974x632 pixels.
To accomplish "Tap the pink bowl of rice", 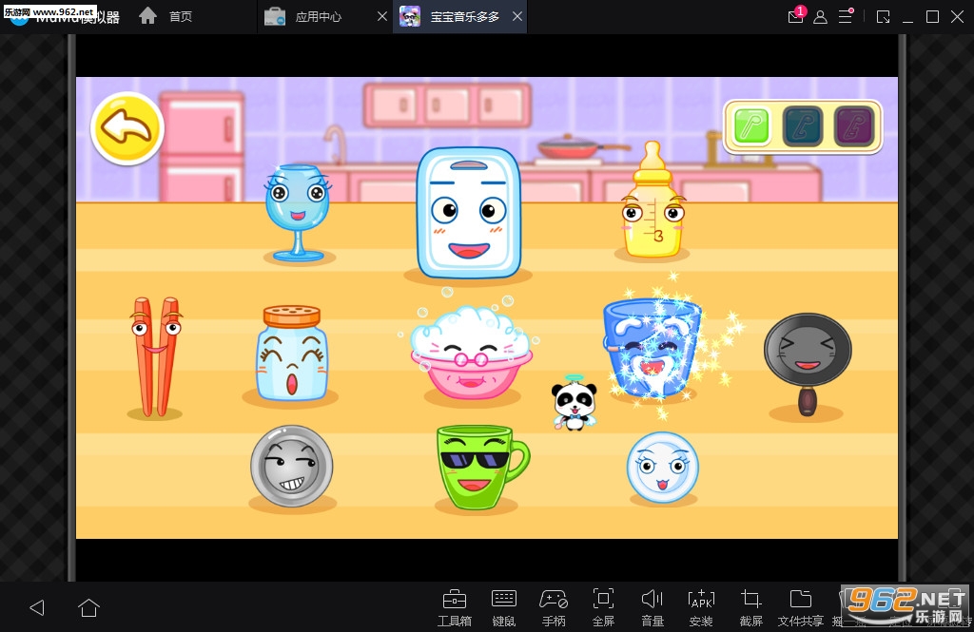I will pyautogui.click(x=469, y=351).
